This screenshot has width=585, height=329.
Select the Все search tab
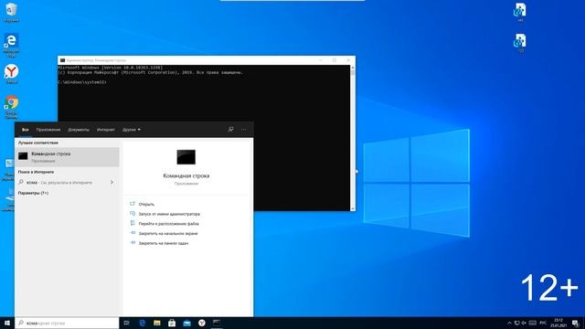click(x=25, y=130)
